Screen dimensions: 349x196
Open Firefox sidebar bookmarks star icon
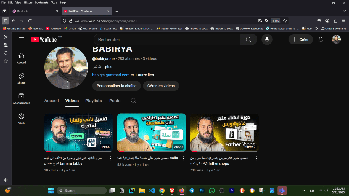[6, 61]
